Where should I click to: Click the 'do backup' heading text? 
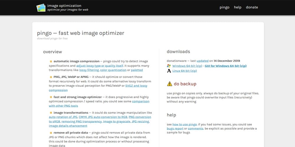(x=185, y=84)
